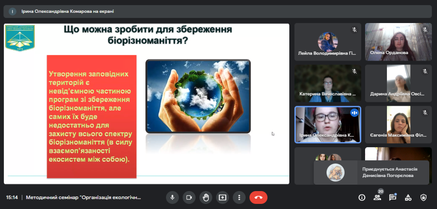This screenshot has width=437, height=209.
Task: Click muted mic icon on Дарина's tile
Action: (x=425, y=71)
